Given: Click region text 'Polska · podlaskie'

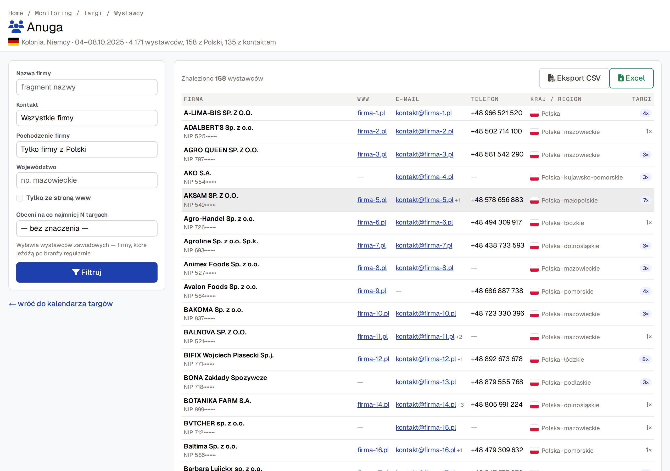Looking at the screenshot, I should (566, 383).
